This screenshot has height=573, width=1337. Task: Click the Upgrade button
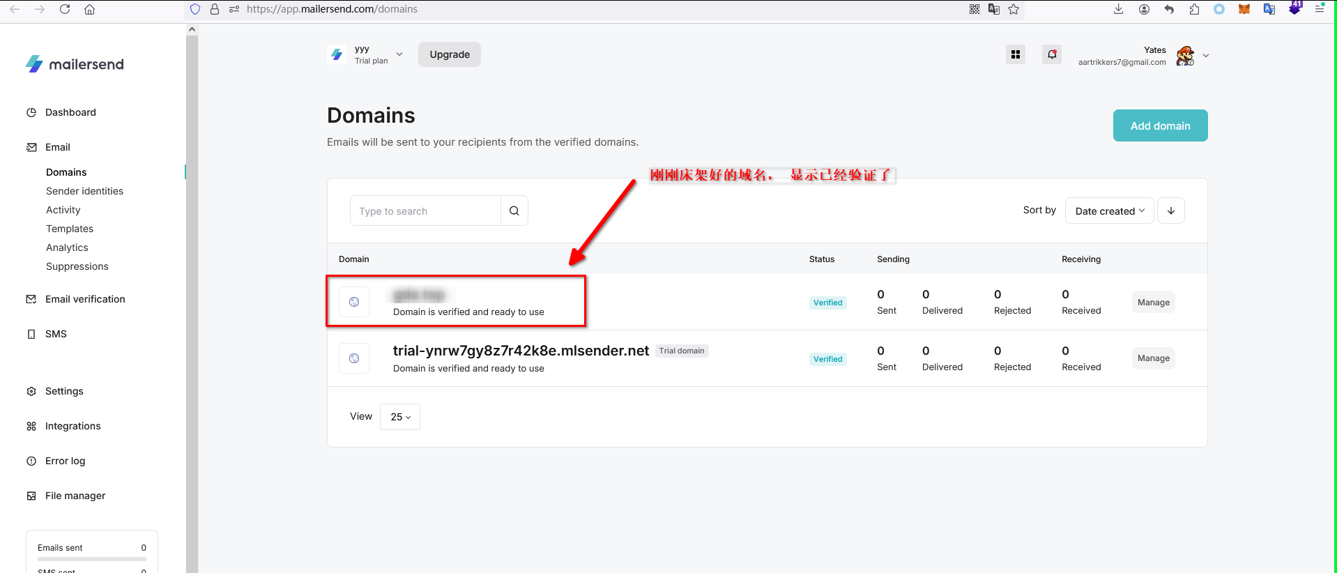coord(450,54)
